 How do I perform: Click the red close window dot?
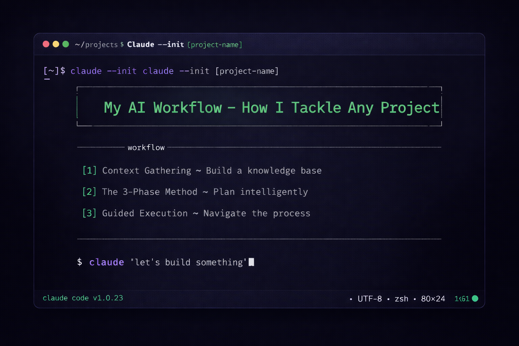point(46,44)
